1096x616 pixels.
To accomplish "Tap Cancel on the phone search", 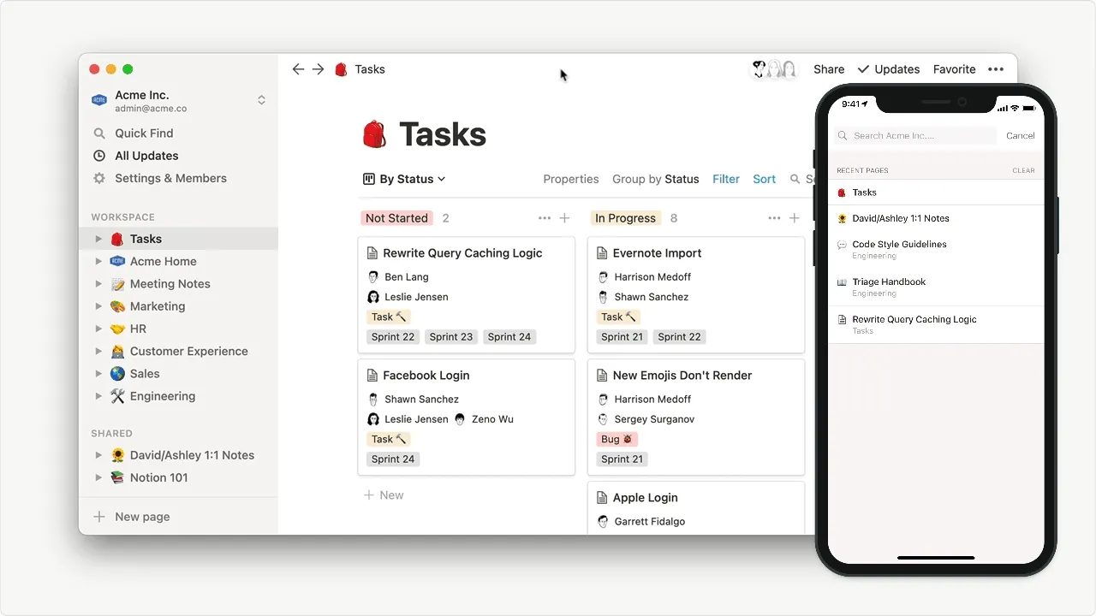I will pos(1020,135).
